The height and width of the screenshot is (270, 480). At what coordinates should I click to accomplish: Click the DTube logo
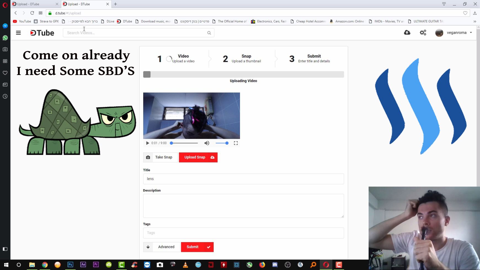42,33
